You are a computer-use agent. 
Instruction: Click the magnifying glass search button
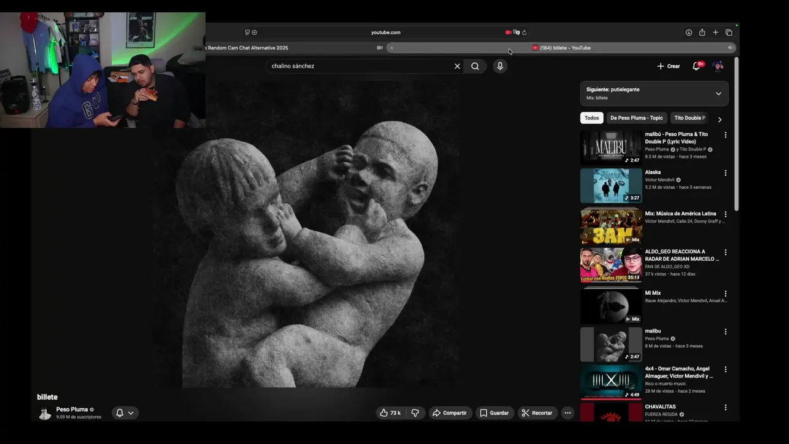[475, 66]
